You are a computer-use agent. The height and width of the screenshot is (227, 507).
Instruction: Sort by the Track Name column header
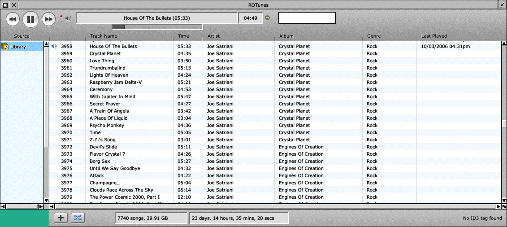pos(104,36)
